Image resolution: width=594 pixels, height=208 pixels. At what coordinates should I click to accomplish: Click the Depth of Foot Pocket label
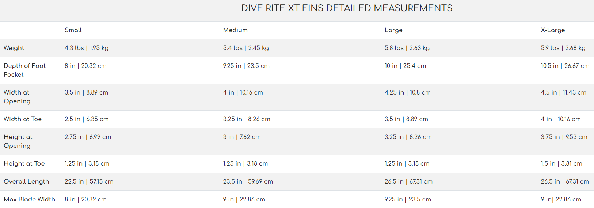tap(25, 70)
